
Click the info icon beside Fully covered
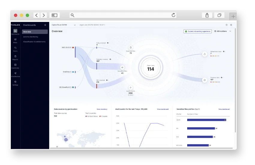[x=108, y=43]
